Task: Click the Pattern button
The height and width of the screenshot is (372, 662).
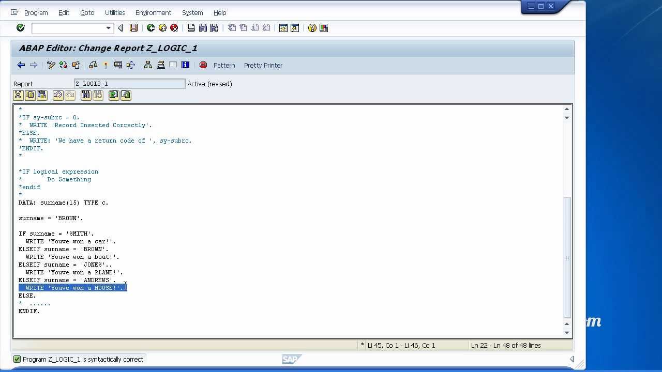Action: 224,66
